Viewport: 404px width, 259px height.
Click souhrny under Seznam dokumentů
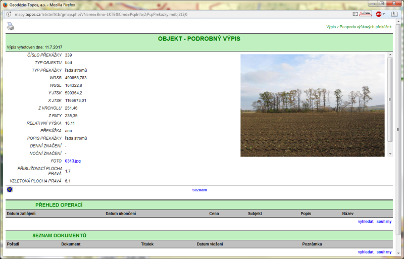pyautogui.click(x=384, y=252)
